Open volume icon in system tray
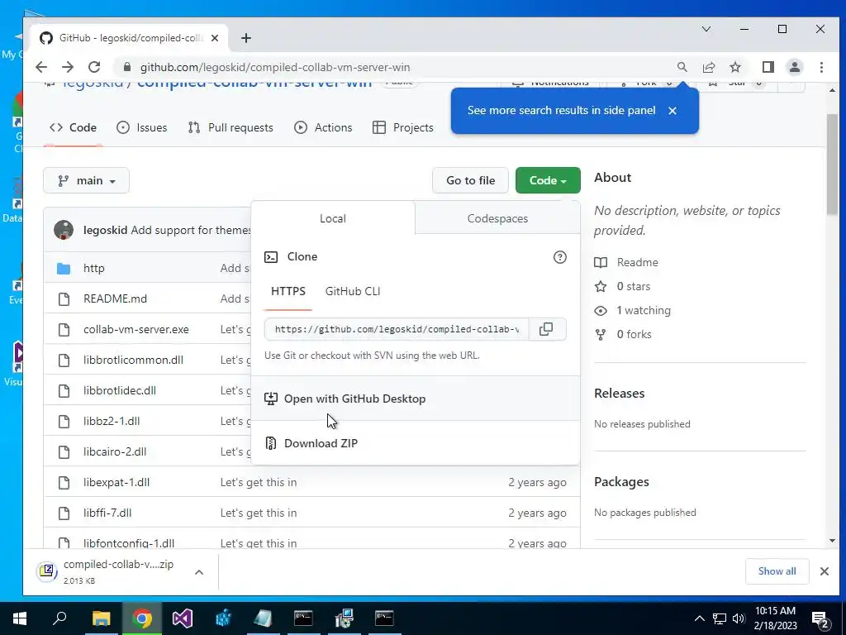 coord(739,618)
